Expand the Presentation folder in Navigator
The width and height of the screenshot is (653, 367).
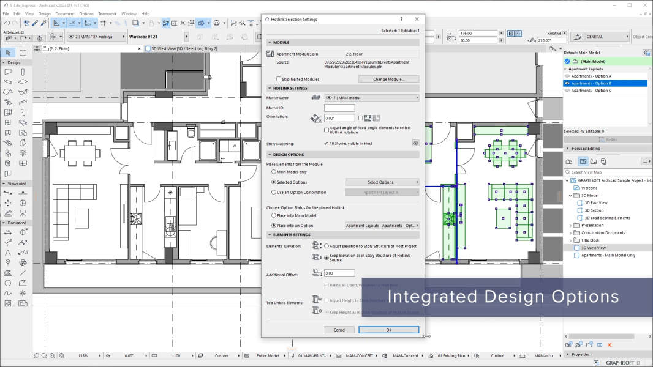pyautogui.click(x=570, y=225)
